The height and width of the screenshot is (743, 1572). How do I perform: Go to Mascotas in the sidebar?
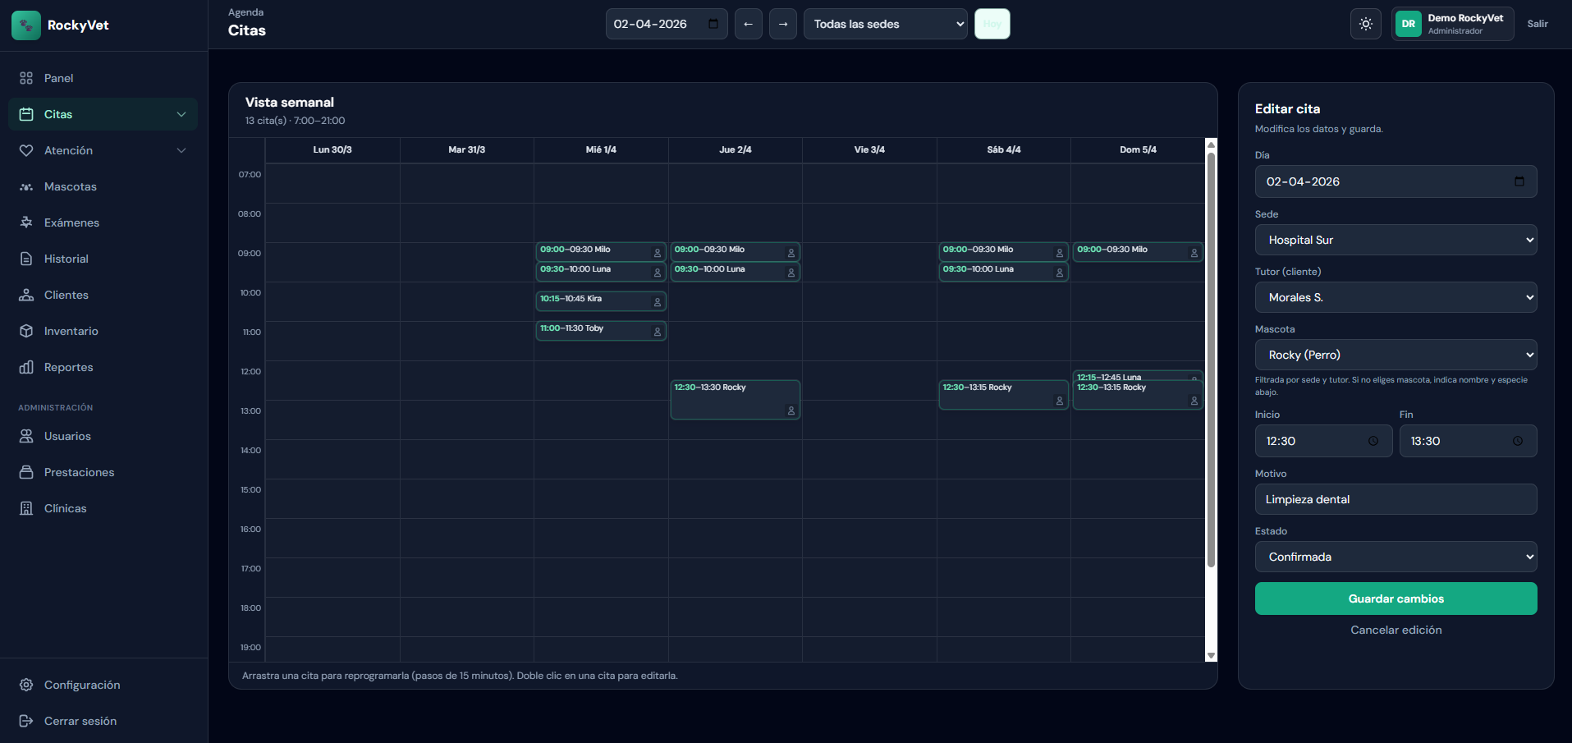point(70,186)
